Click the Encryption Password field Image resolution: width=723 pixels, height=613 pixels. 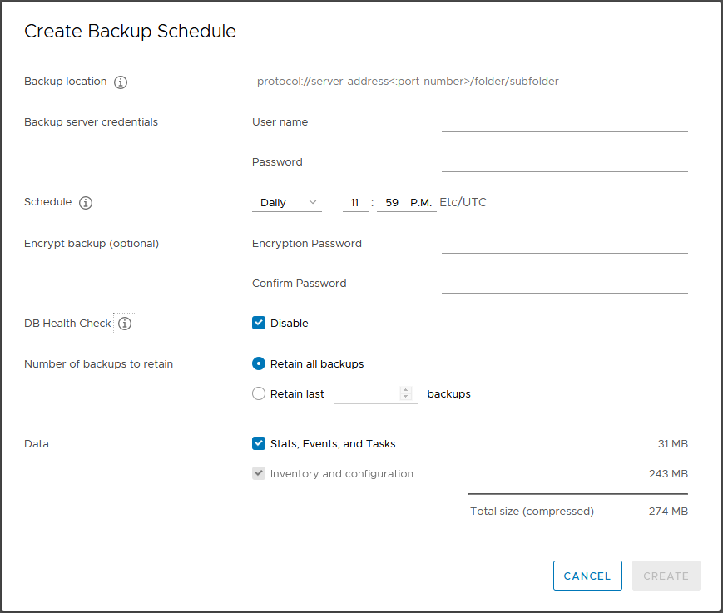(565, 244)
